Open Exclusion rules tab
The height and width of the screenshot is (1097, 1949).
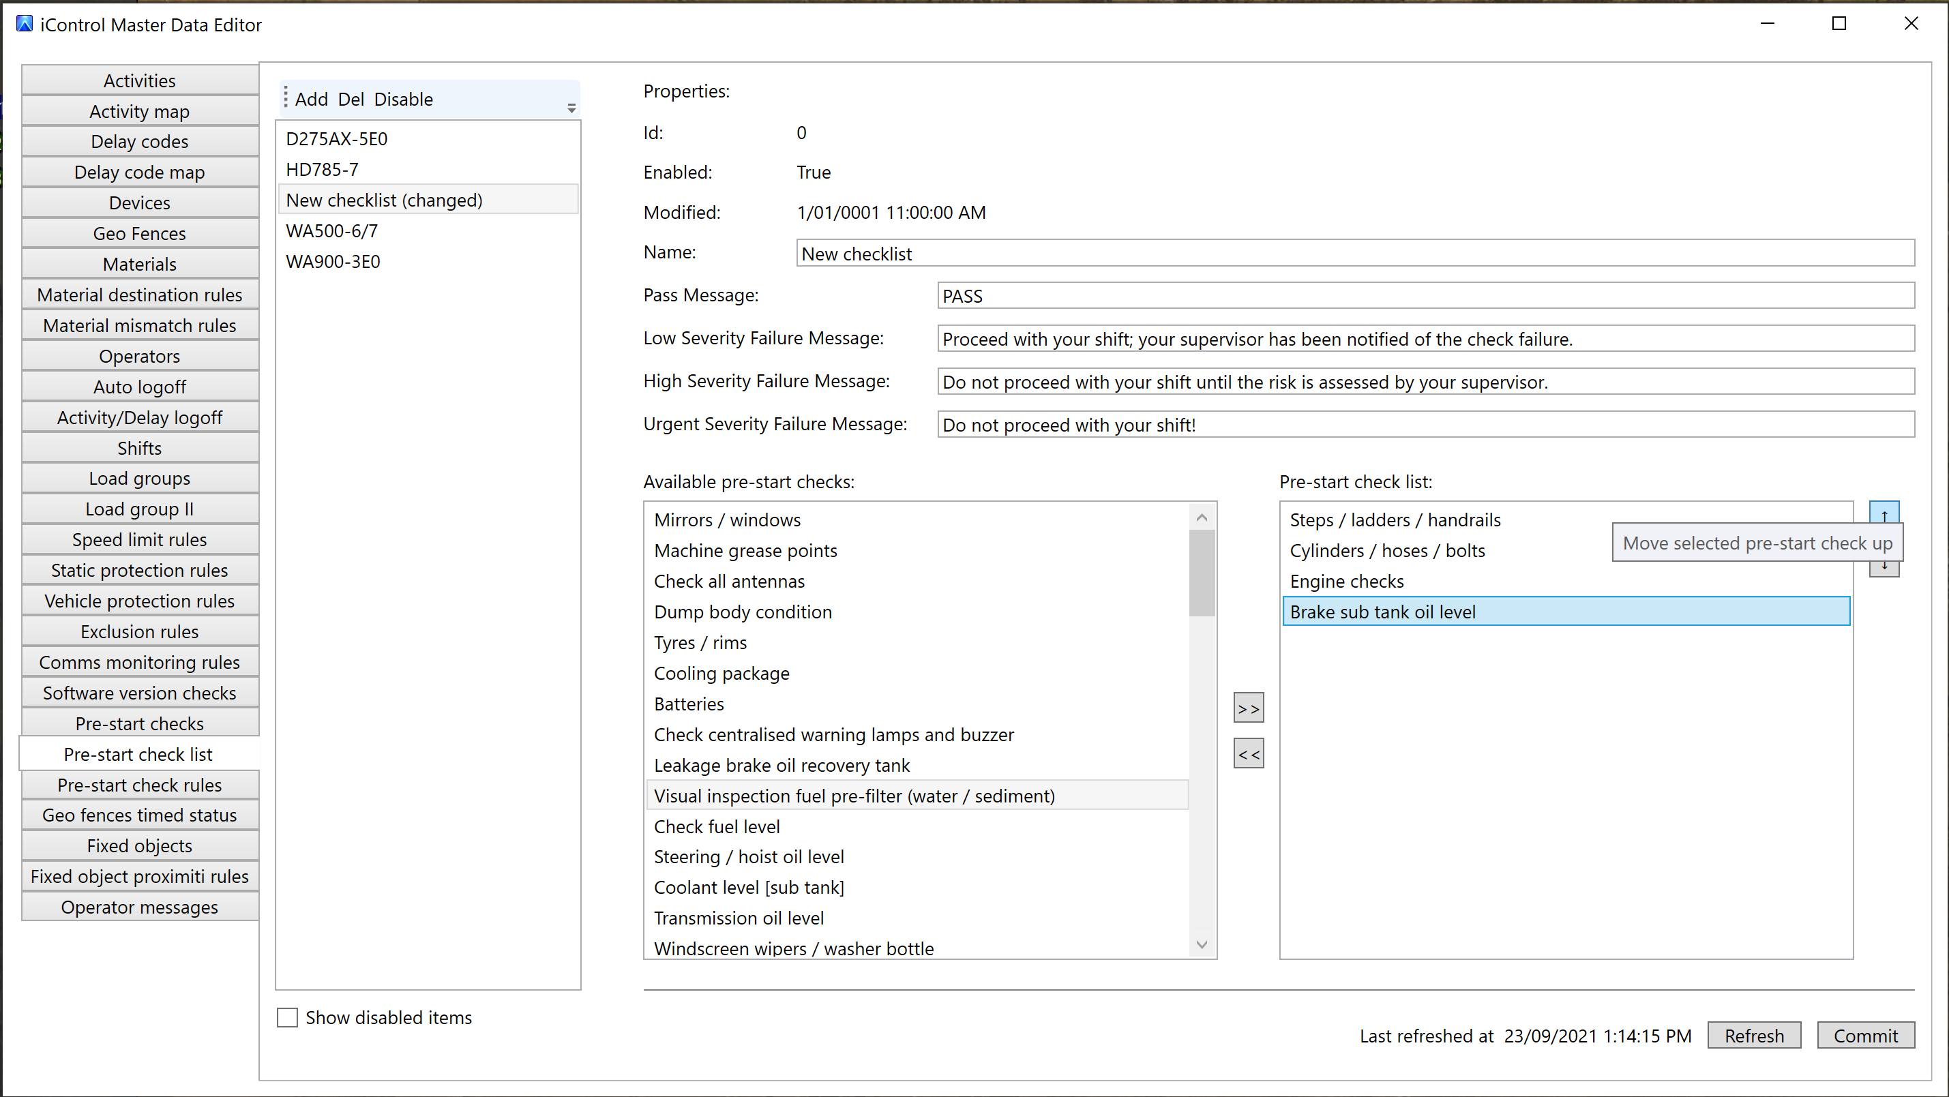pos(140,632)
